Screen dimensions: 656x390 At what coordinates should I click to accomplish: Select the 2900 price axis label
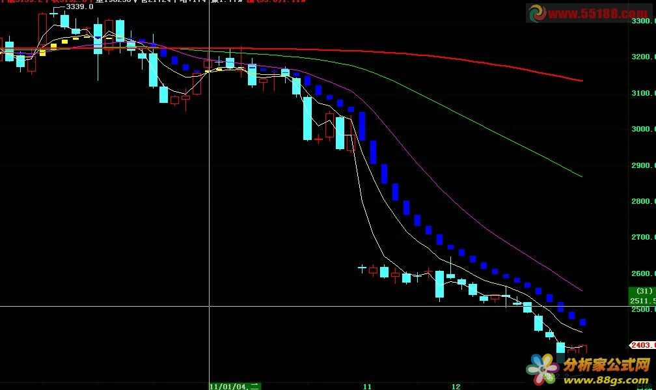click(x=644, y=166)
